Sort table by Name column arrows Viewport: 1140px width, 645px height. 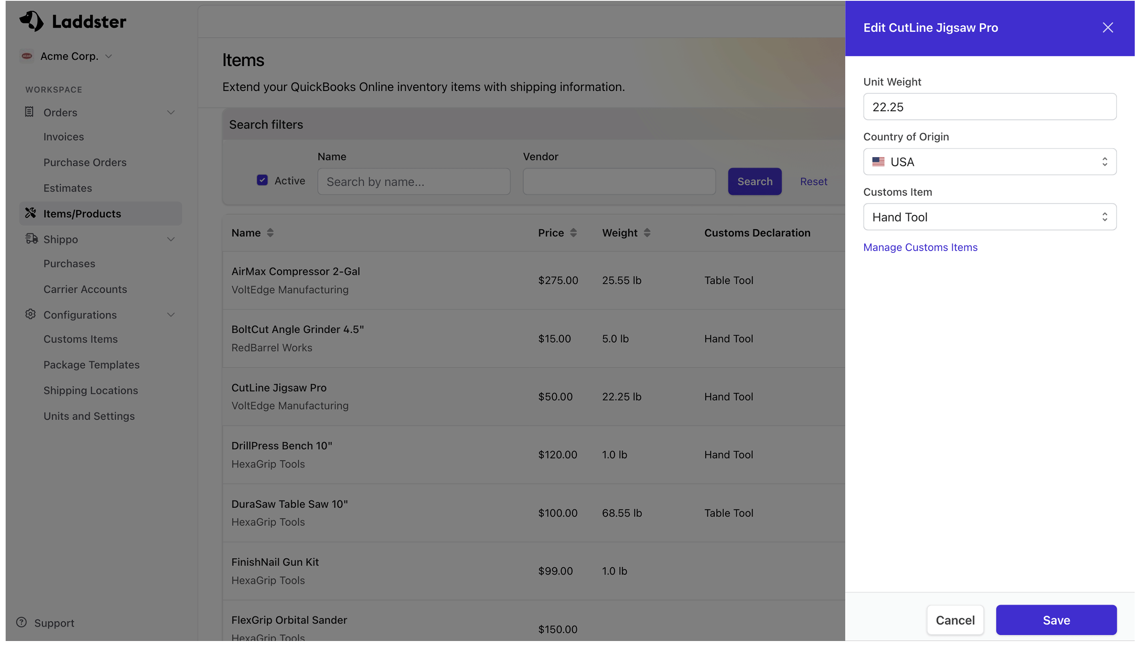pyautogui.click(x=271, y=233)
